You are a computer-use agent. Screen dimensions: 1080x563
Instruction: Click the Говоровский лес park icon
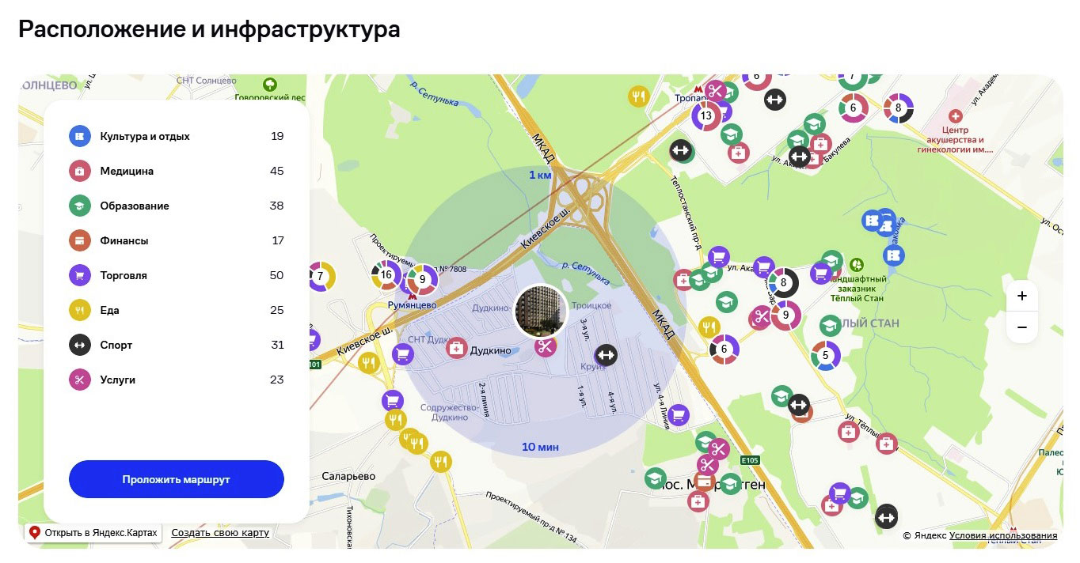(270, 84)
